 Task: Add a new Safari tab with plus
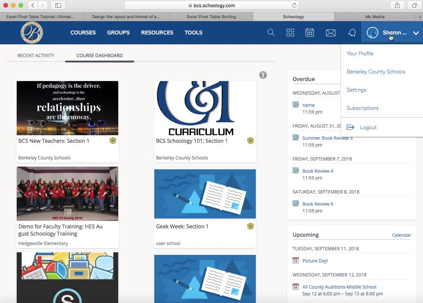pyautogui.click(x=420, y=17)
